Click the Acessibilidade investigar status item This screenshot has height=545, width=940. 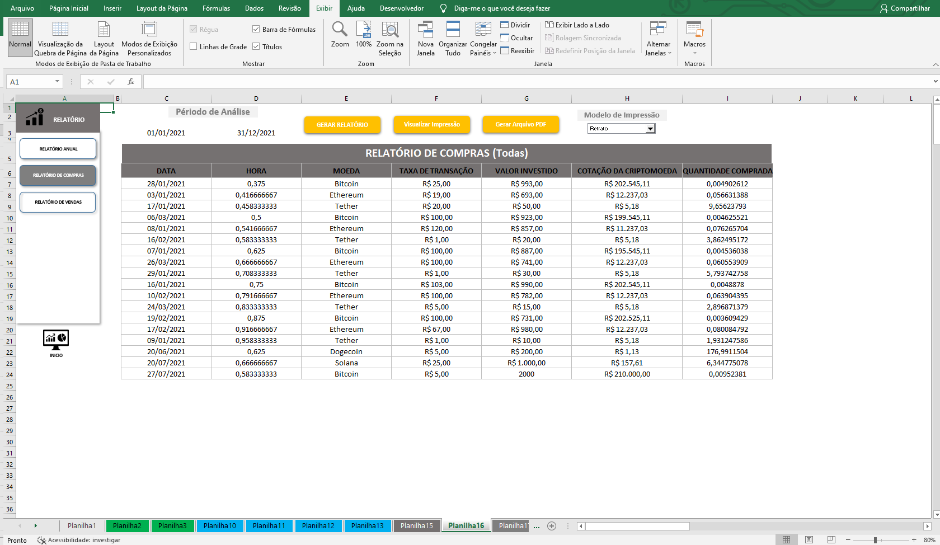(79, 541)
